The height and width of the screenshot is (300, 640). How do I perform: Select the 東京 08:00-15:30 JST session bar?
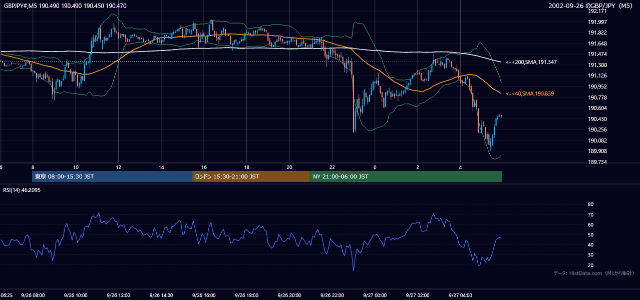click(112, 176)
